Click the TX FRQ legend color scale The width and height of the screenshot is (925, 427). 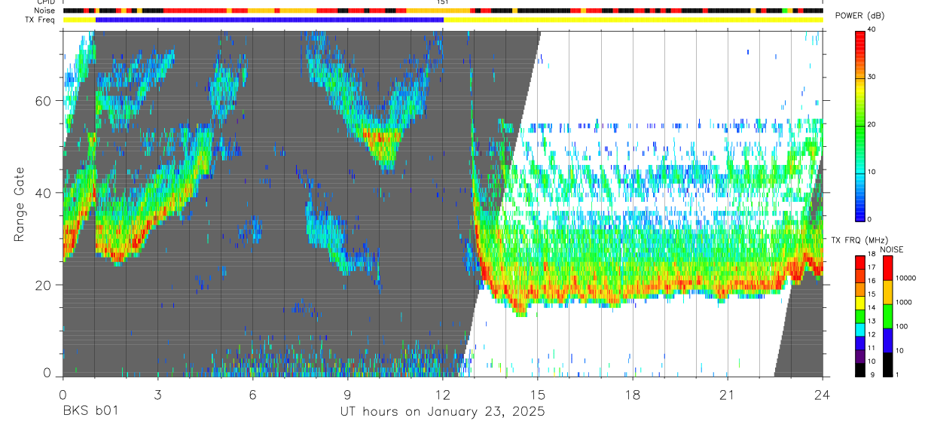point(859,316)
